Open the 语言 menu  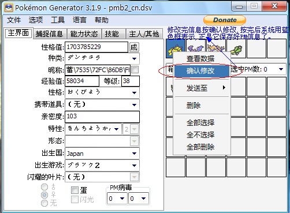pyautogui.click(x=80, y=20)
